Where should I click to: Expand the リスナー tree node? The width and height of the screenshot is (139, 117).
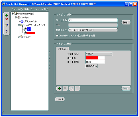[x=19, y=37]
